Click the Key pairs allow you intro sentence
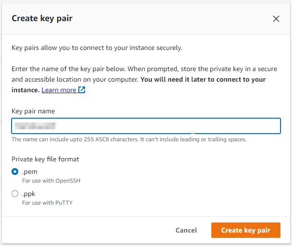This screenshot has height=246, width=292. [x=97, y=48]
